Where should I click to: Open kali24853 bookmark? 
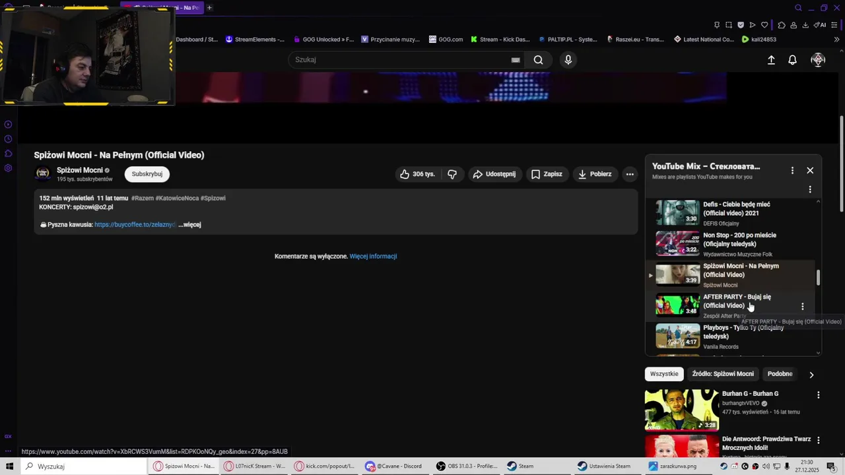point(759,40)
